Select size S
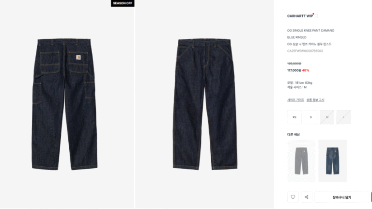372x209 pixels. tap(311, 117)
